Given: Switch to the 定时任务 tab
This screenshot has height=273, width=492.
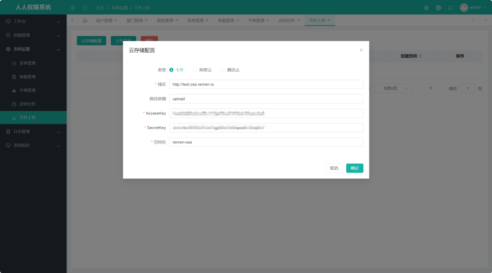Looking at the screenshot, I should pyautogui.click(x=287, y=20).
